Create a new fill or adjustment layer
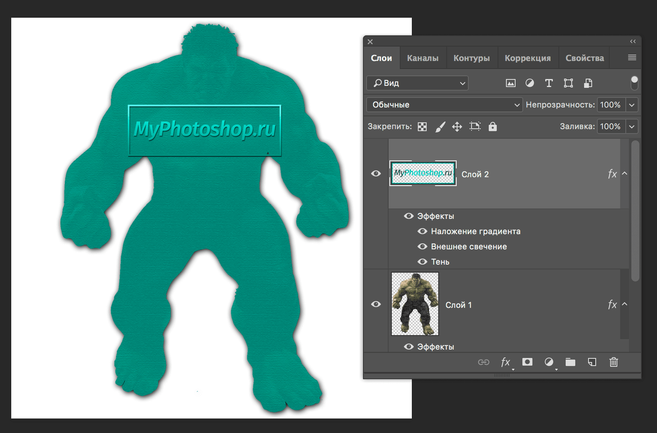Screen dimensions: 657x433 click(549, 362)
